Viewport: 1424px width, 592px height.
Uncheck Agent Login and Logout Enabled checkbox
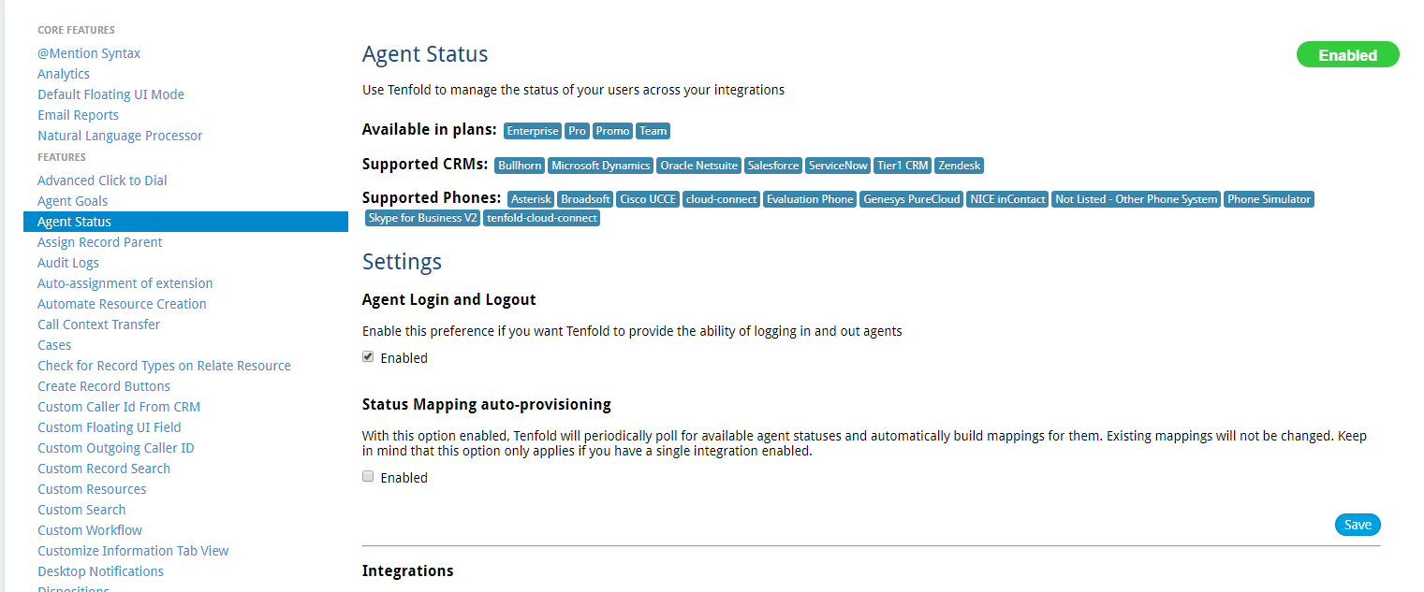[x=368, y=356]
